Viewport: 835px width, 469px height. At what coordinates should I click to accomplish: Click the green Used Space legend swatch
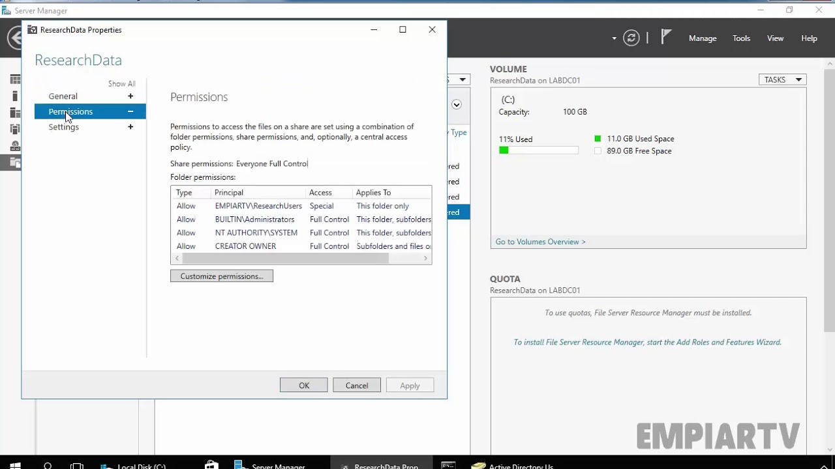[598, 139]
